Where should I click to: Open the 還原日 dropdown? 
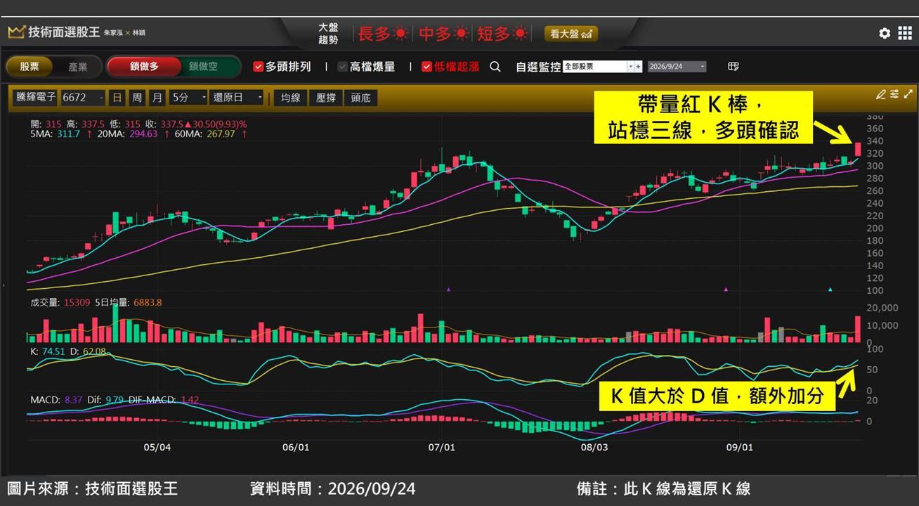coord(237,98)
